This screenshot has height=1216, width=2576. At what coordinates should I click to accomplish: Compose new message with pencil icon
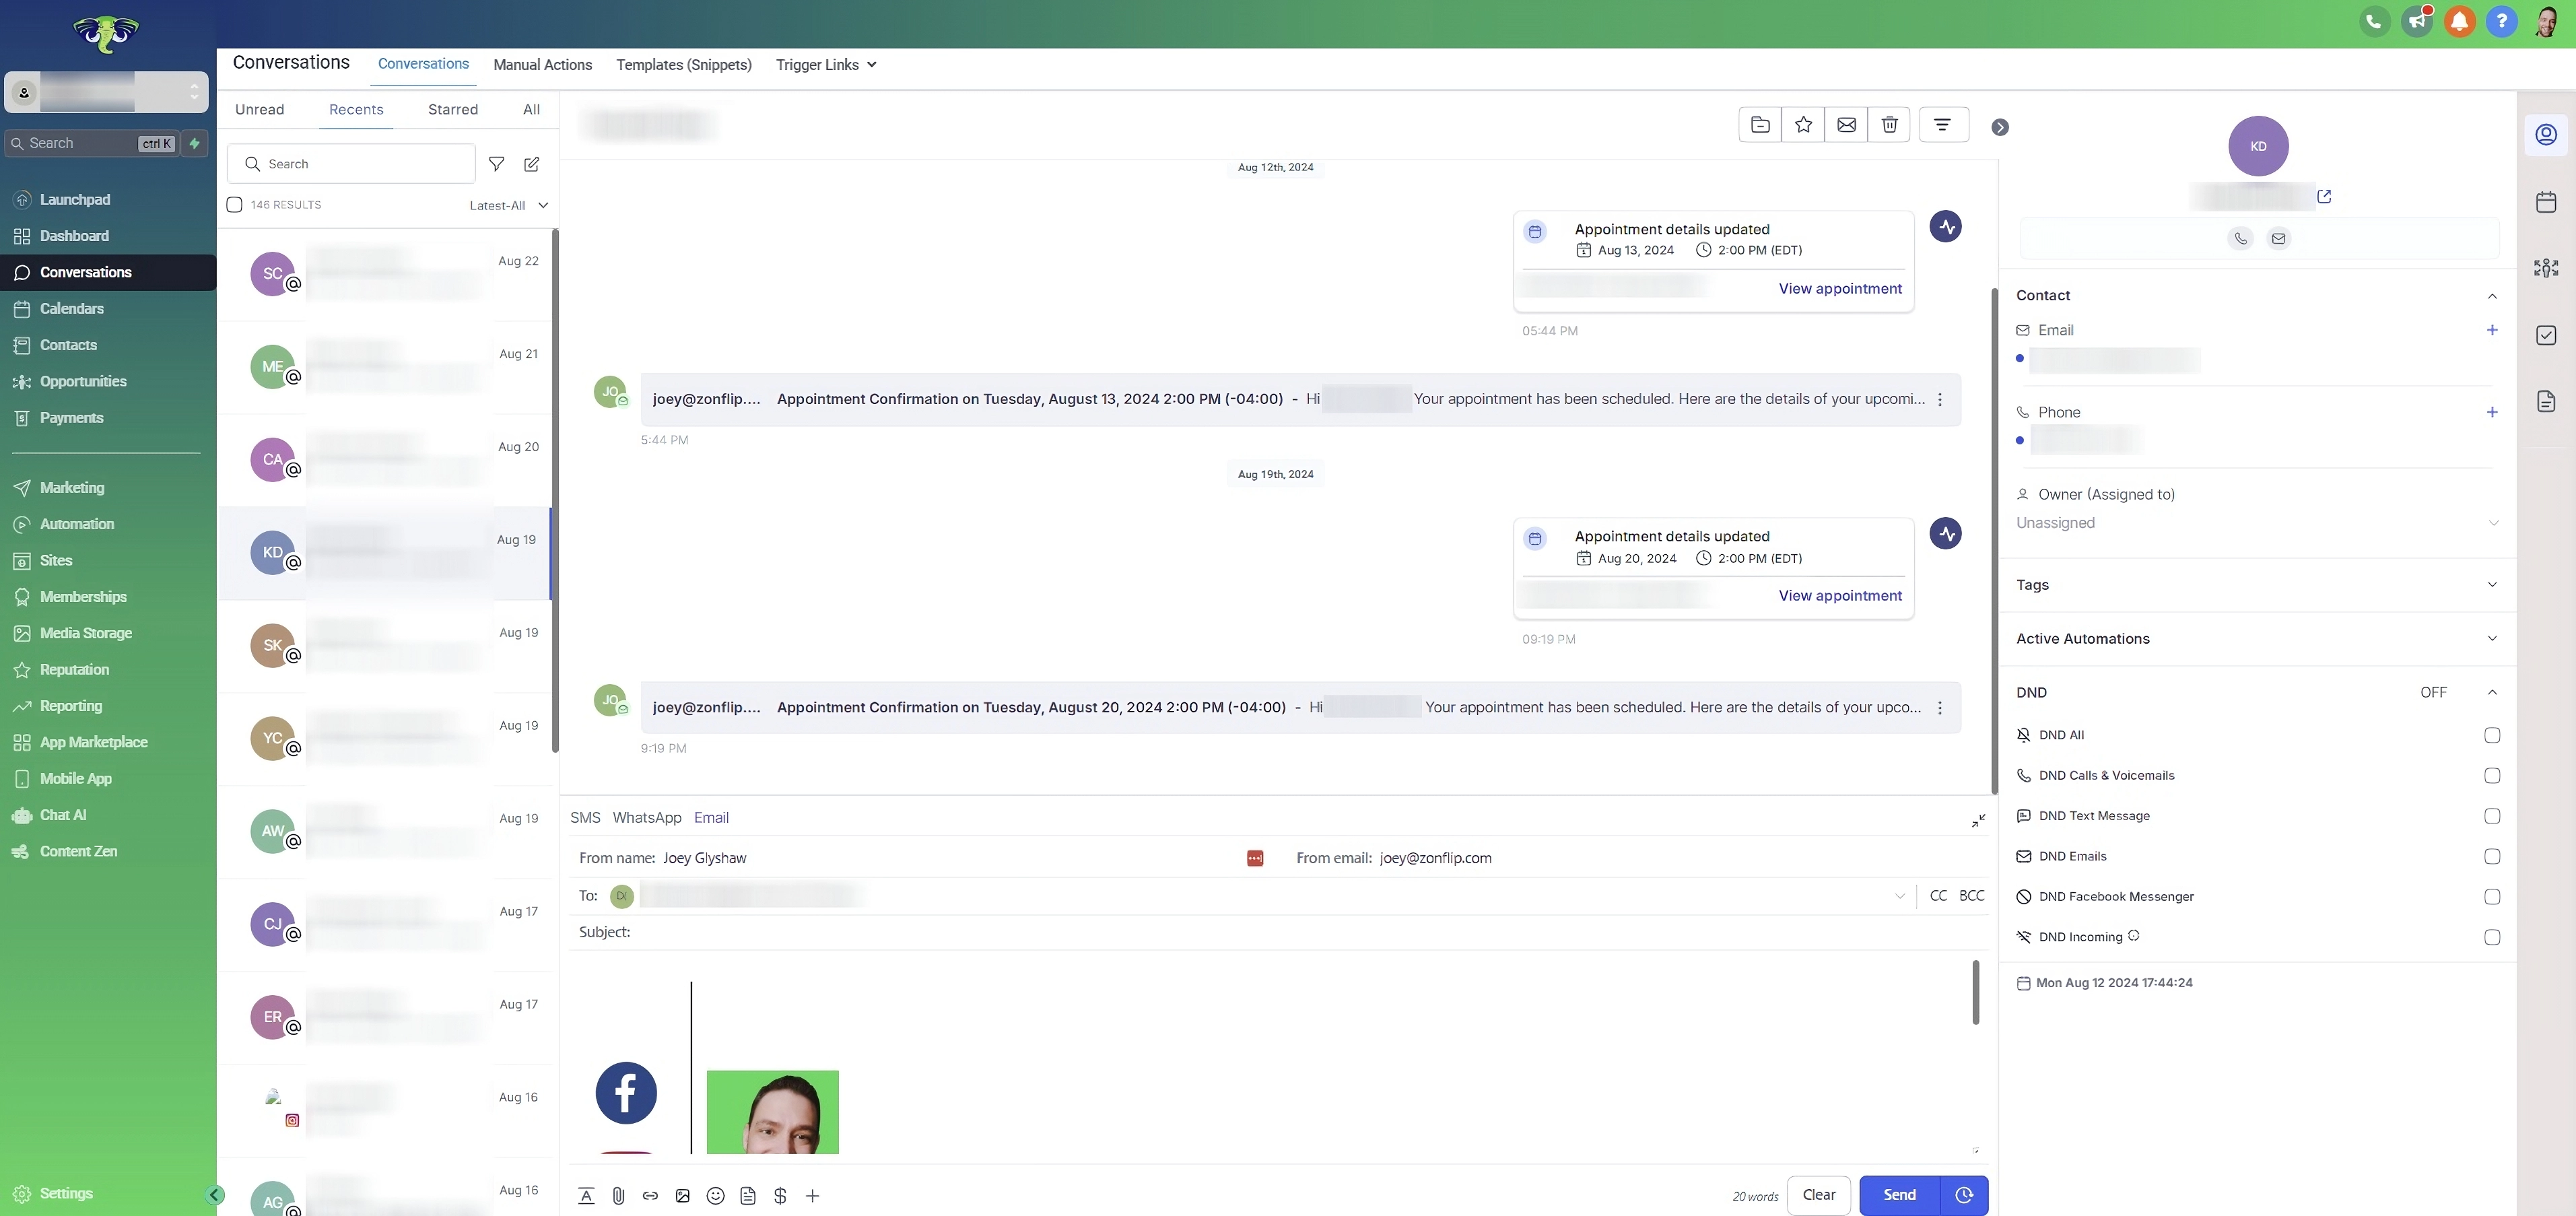click(x=532, y=164)
